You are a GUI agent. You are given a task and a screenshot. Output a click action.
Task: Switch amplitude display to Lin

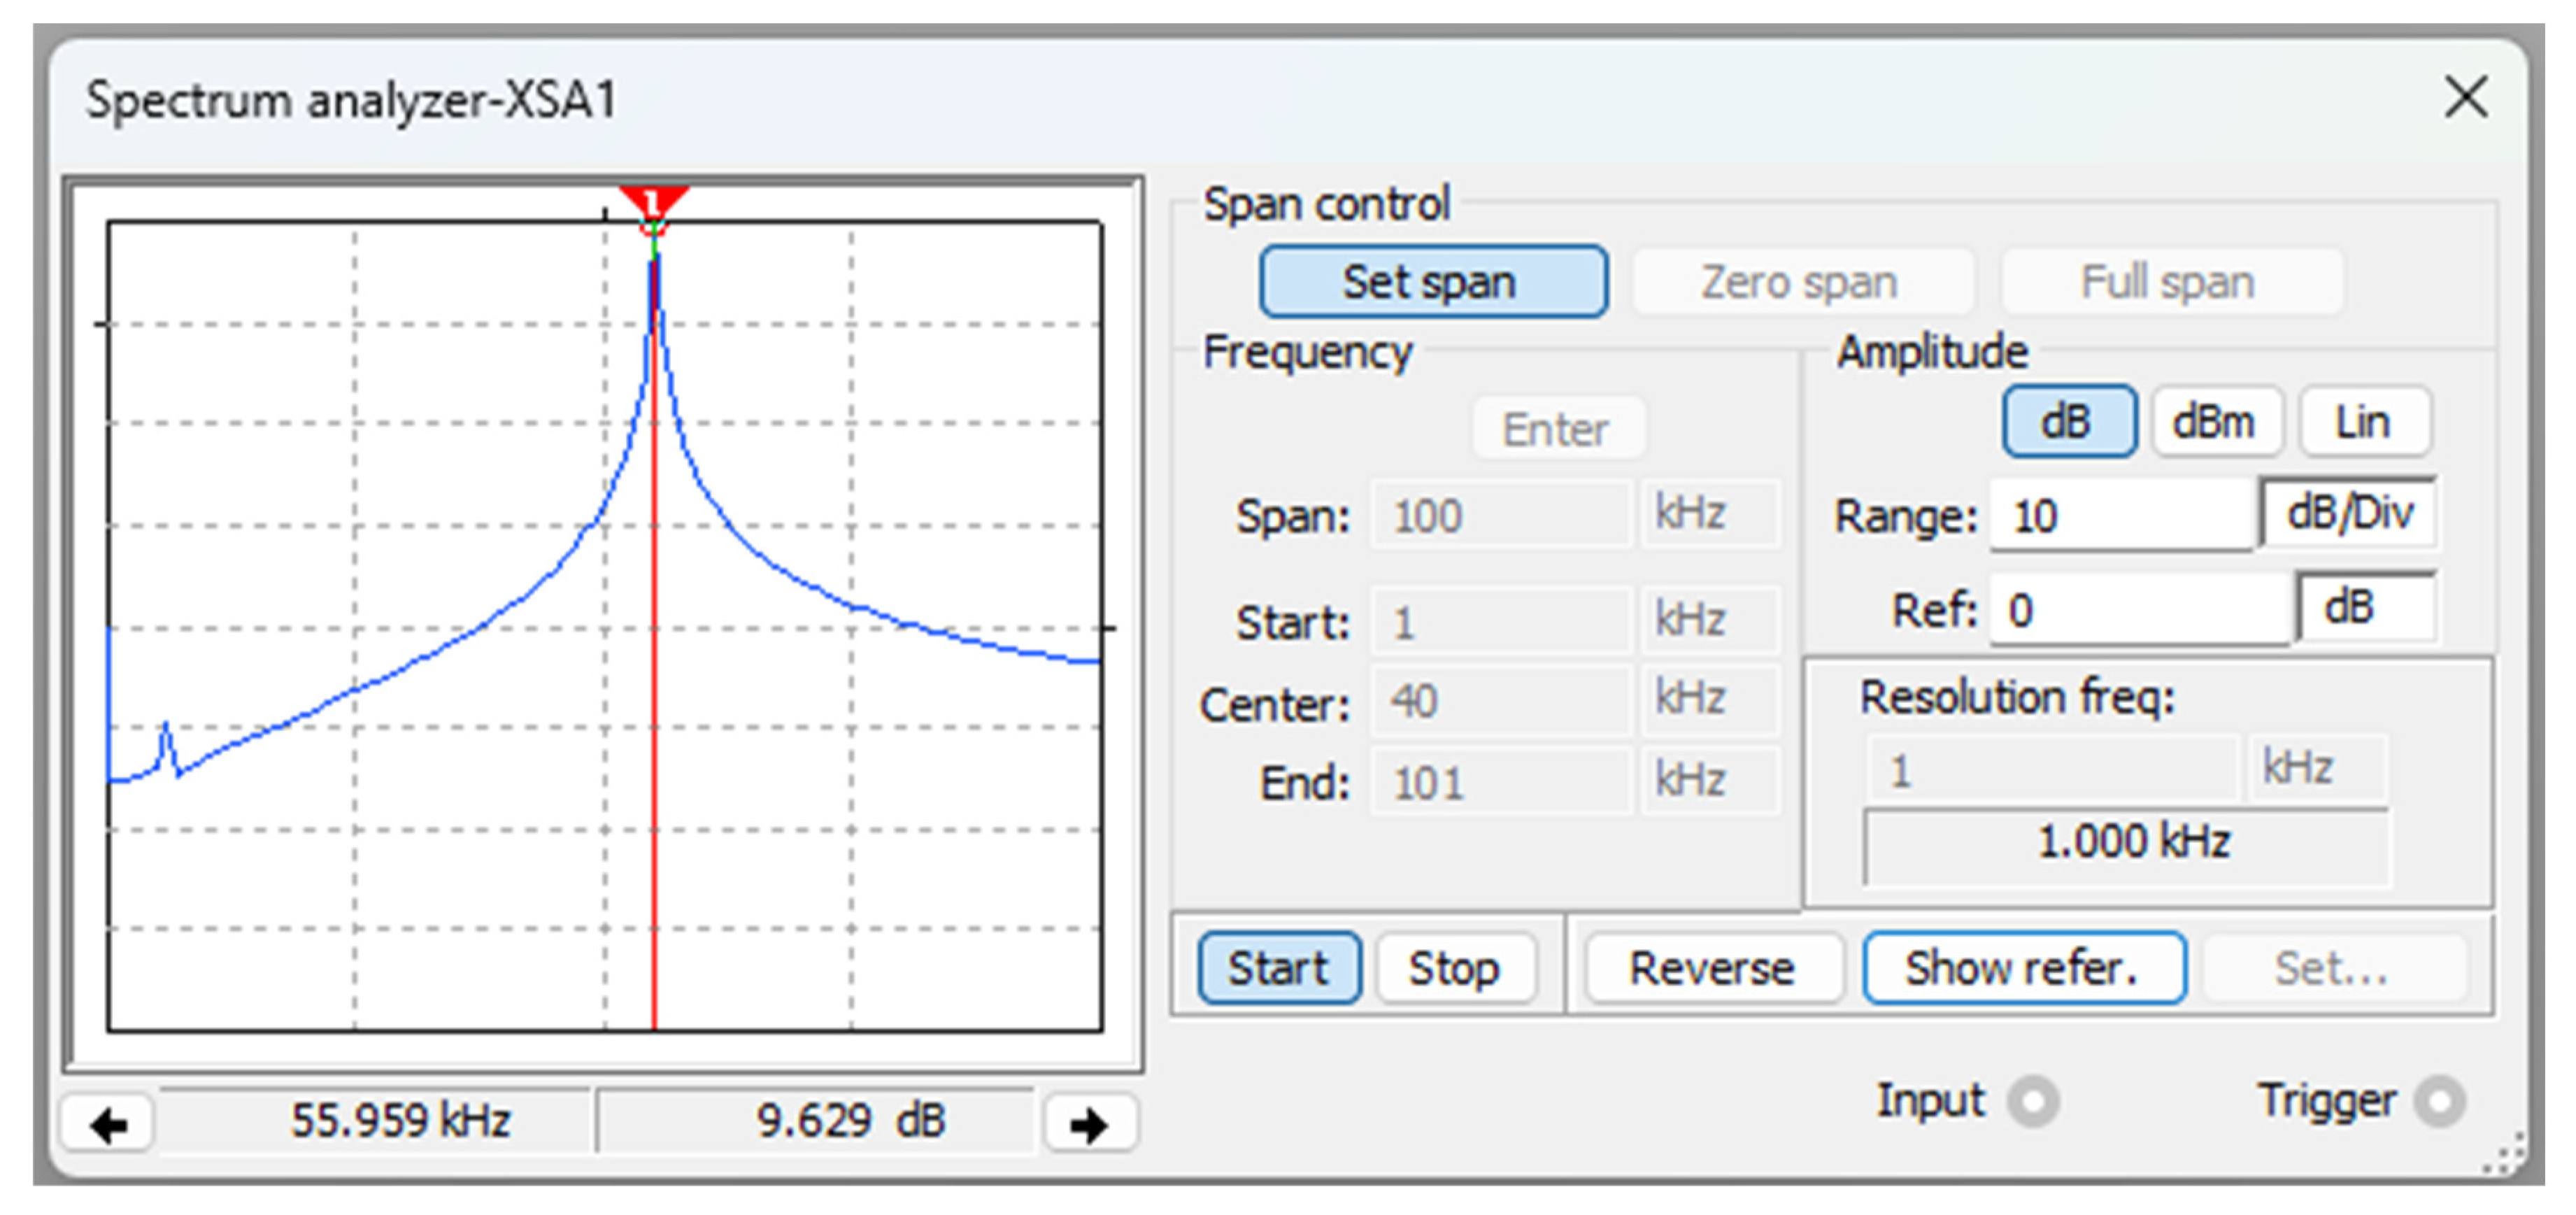point(2364,421)
